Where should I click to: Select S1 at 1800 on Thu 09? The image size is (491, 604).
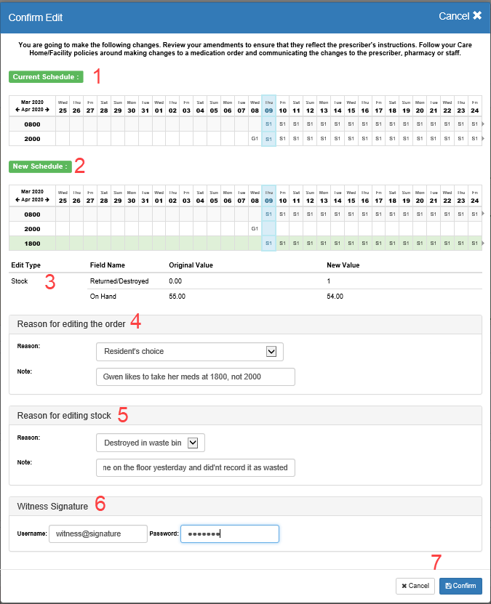tap(268, 243)
